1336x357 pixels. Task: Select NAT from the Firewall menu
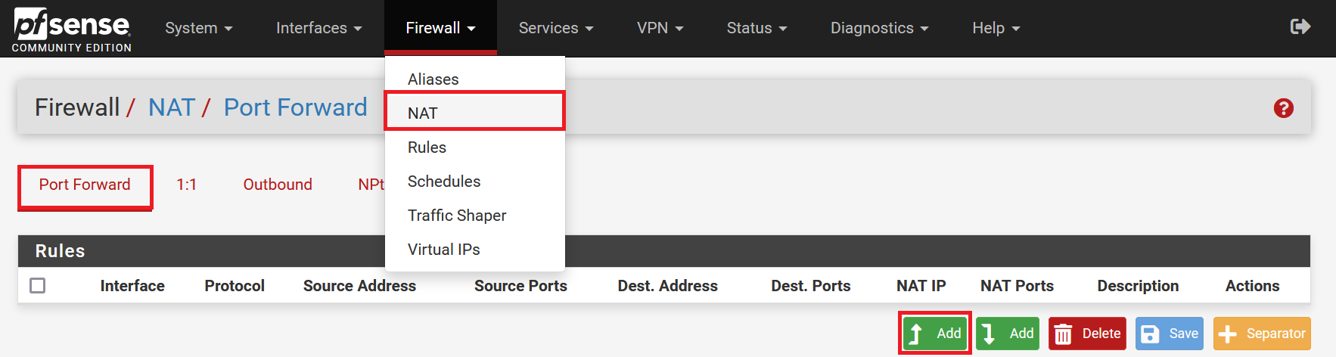click(423, 113)
